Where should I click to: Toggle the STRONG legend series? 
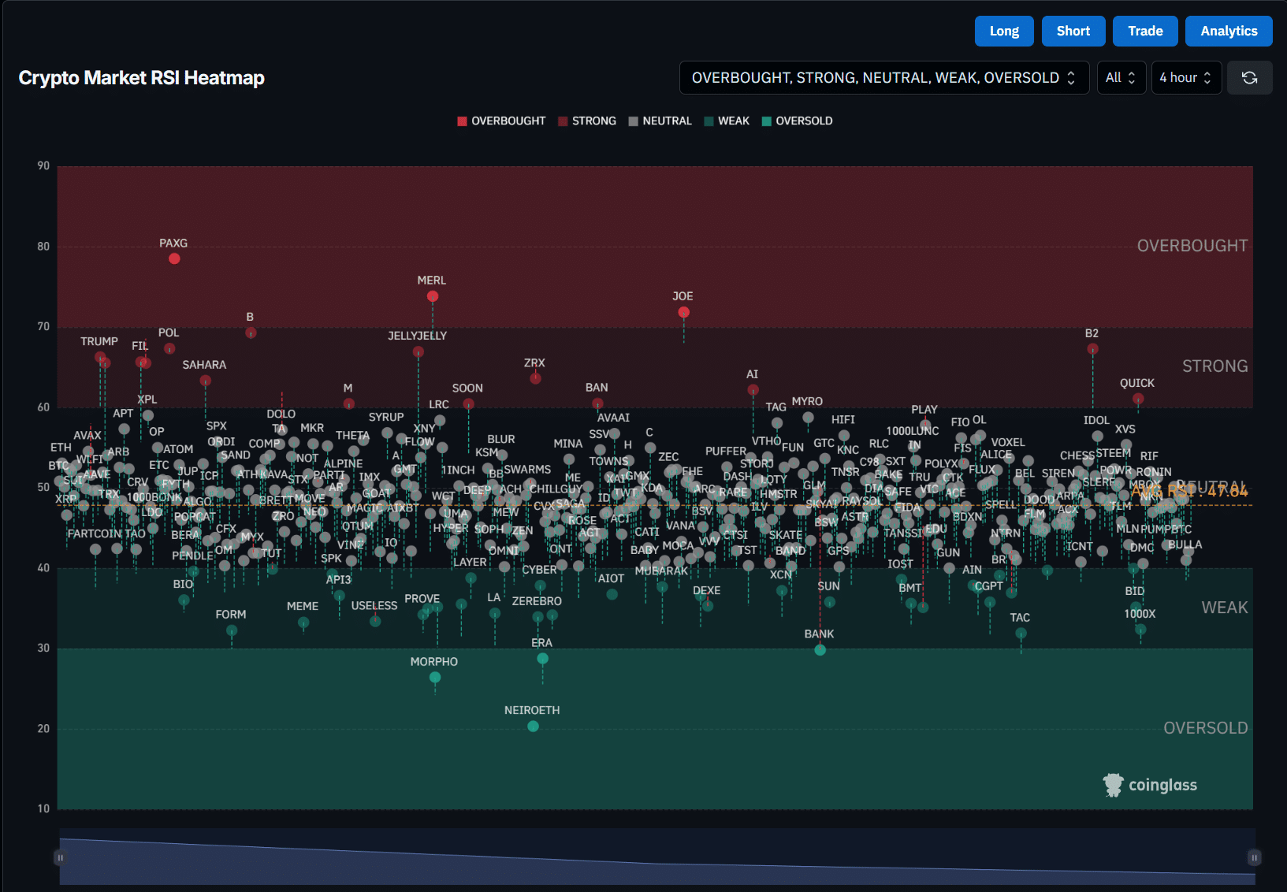pyautogui.click(x=587, y=121)
